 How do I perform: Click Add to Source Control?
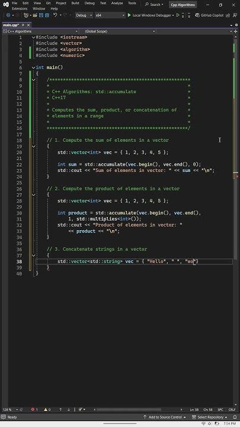[164, 417]
